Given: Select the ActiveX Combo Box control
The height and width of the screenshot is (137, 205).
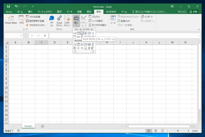Looking at the screenshot, I should pos(78,44).
